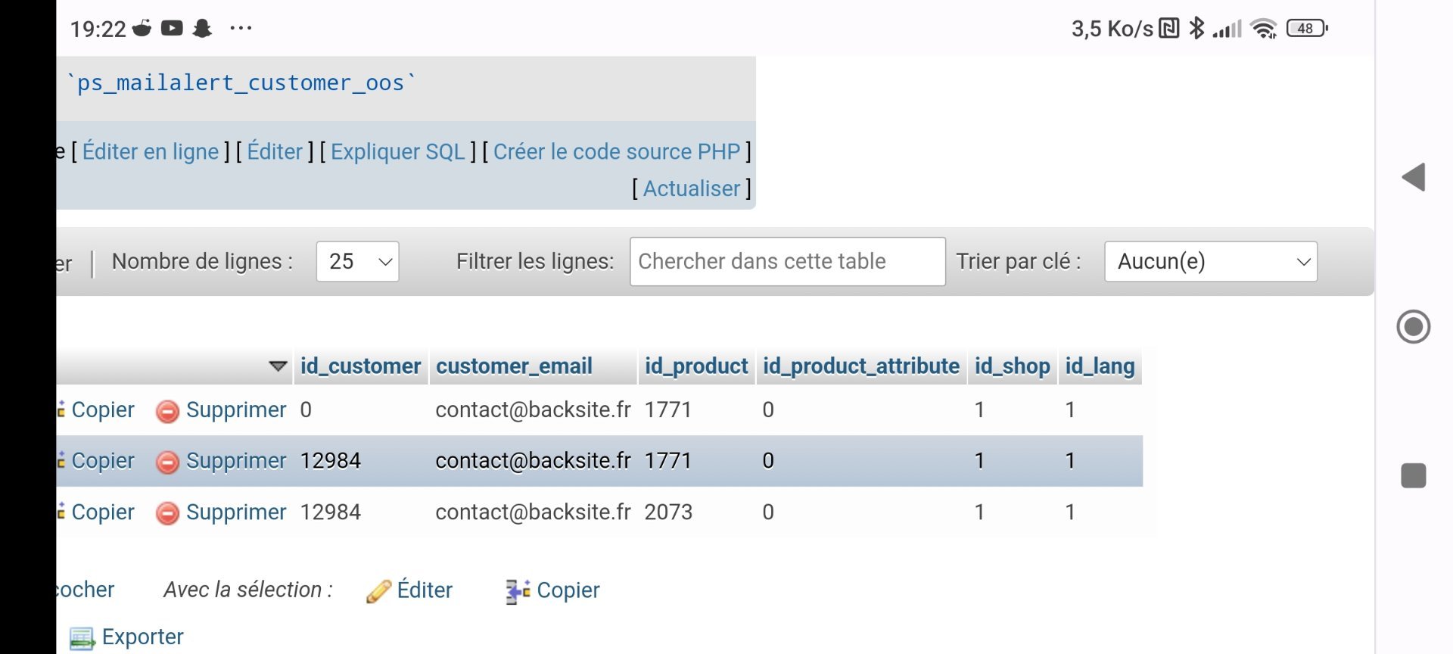
Task: Sort by id_product column header
Action: point(696,366)
